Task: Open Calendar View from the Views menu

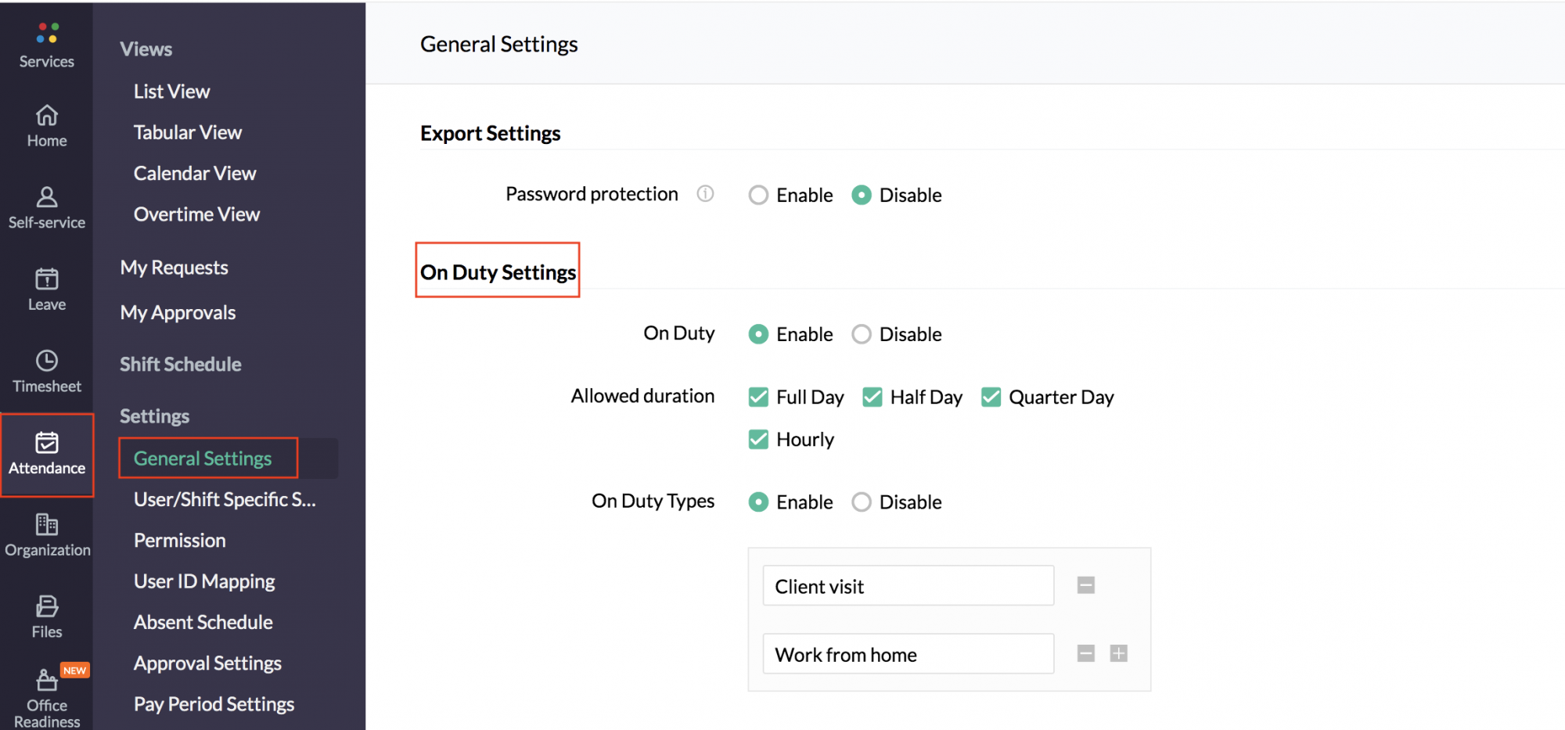Action: 195,173
